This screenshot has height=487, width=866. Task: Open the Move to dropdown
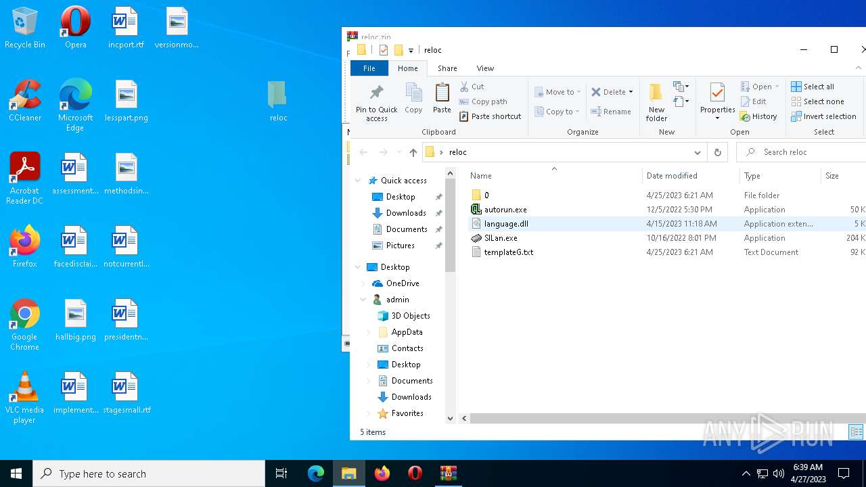click(x=557, y=92)
